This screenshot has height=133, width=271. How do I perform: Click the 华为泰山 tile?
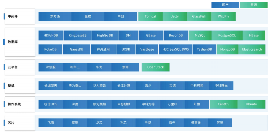[75, 85]
